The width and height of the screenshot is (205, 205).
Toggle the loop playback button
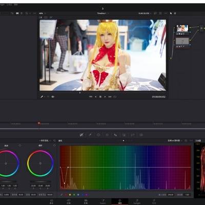point(115,97)
